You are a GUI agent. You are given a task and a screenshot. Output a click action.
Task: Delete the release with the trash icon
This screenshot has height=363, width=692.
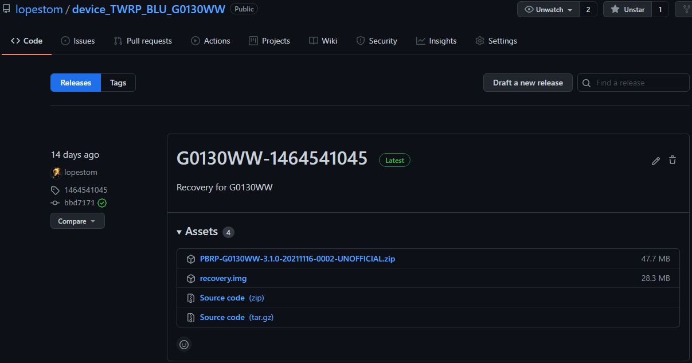point(673,161)
